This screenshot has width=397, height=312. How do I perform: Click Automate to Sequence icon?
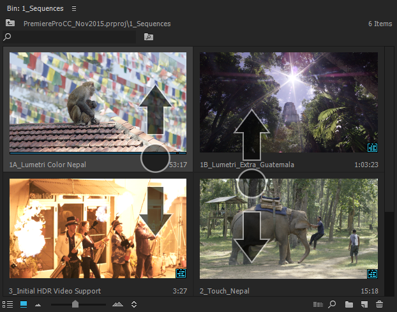[317, 304]
